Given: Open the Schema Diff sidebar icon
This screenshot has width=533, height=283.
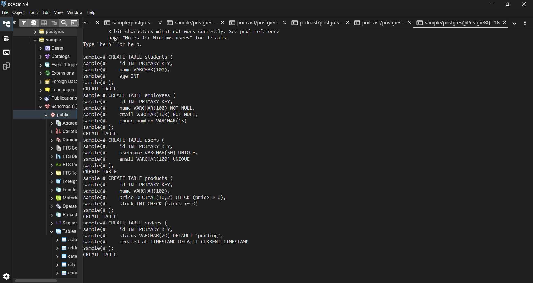Looking at the screenshot, I should [x=6, y=66].
